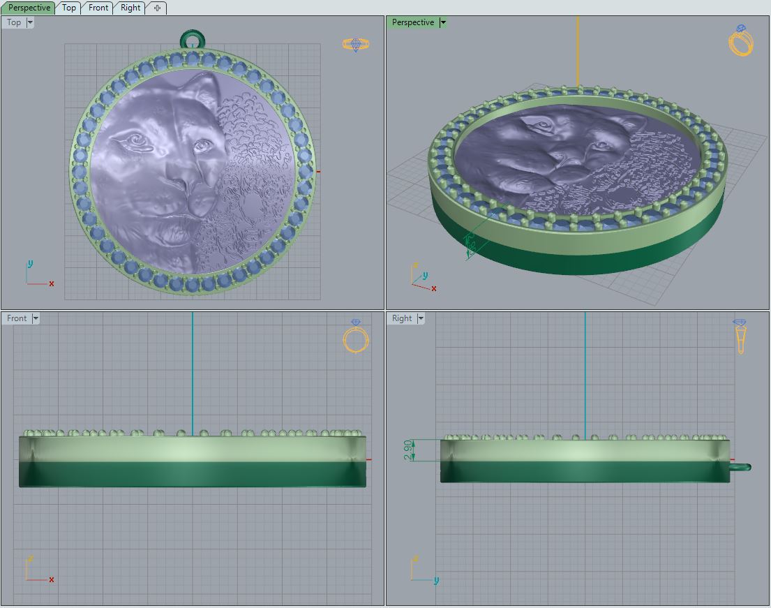
Task: Click the orange ring icon in Perspective viewport
Action: pyautogui.click(x=741, y=40)
